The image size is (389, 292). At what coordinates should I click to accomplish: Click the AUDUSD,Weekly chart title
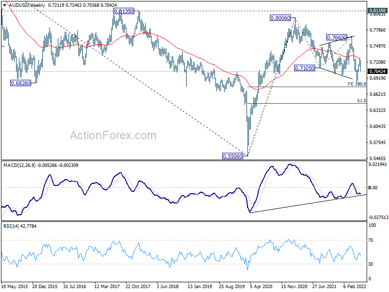click(x=27, y=5)
